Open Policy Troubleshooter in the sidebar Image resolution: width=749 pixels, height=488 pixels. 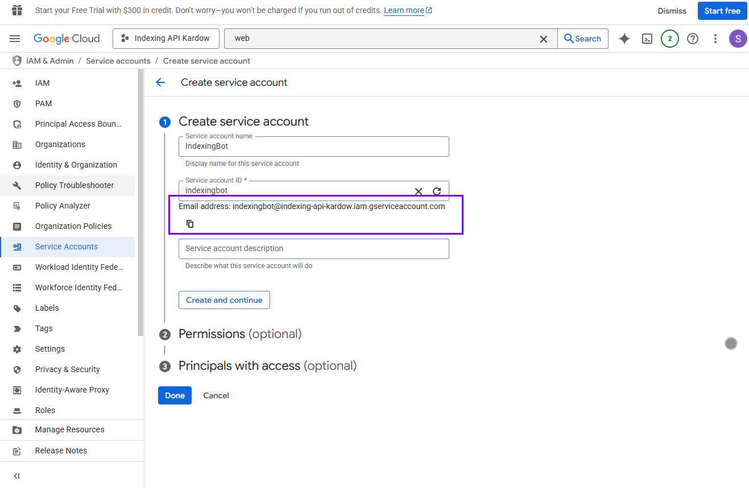click(x=74, y=185)
